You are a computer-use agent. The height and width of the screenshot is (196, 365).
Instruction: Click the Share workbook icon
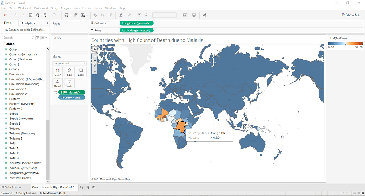204,15
